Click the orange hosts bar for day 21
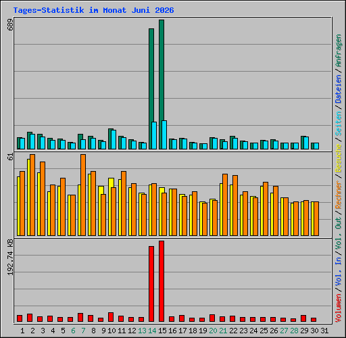Image resolution: width=346 pixels, height=338 pixels. click(x=225, y=205)
